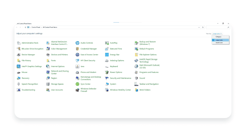246x140 pixels.
Task: Open the Windows Mobility Center icon
Action: (107, 90)
